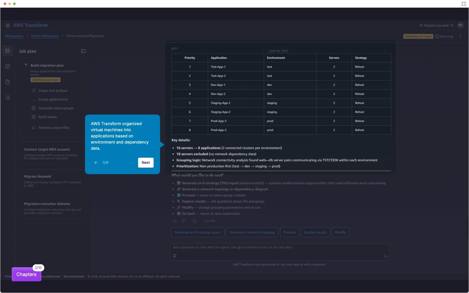The width and height of the screenshot is (469, 293).
Task: Click Generate an R-strategy report button
Action: tap(198, 232)
